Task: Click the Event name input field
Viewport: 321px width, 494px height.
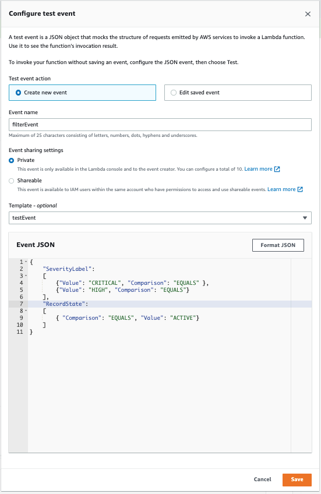Action: tap(160, 125)
